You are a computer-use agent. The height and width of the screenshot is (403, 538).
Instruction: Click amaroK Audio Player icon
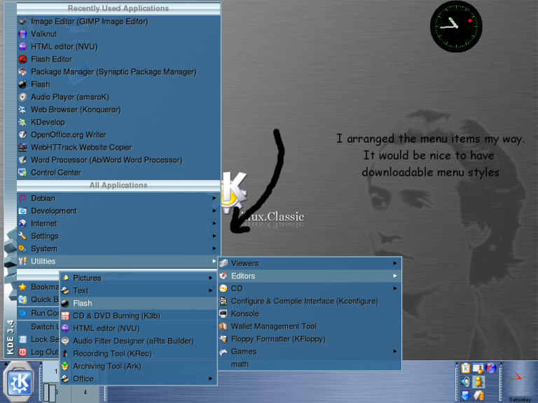[x=22, y=97]
